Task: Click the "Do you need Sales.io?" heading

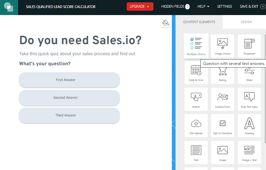Action: click(80, 40)
